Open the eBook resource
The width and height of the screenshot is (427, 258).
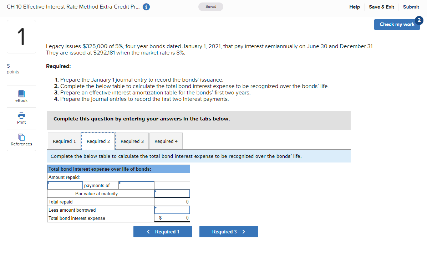click(21, 96)
